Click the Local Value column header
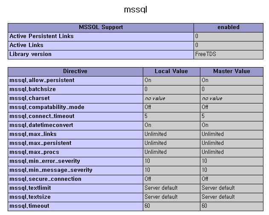 [x=171, y=71]
